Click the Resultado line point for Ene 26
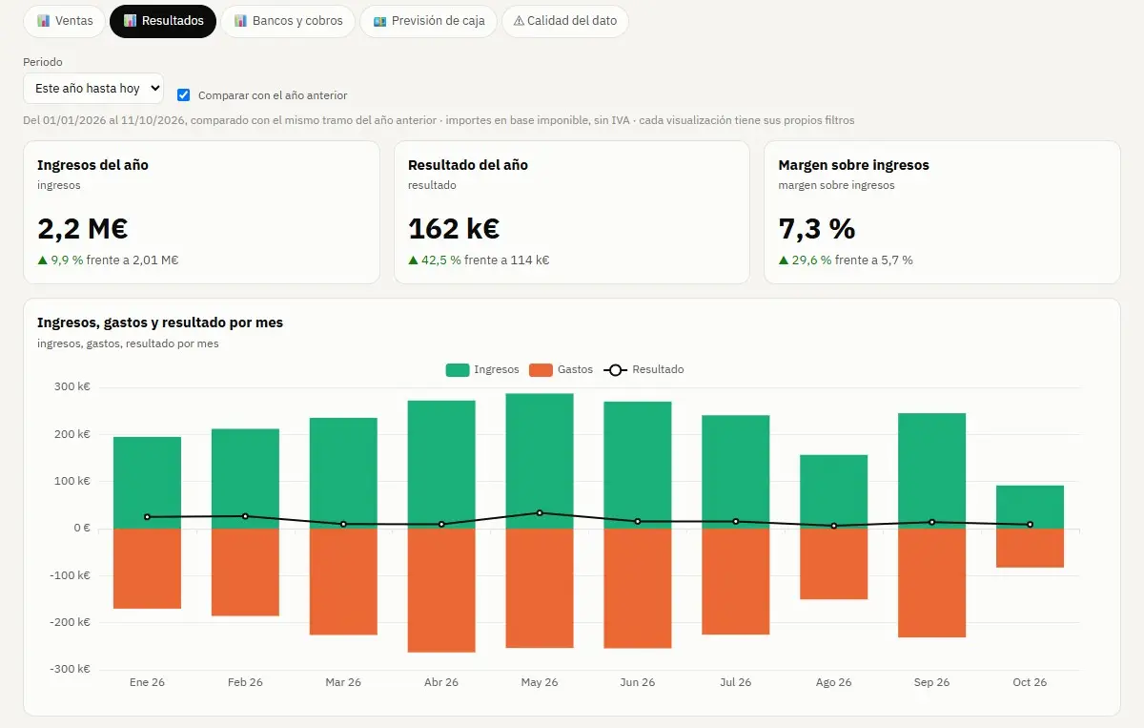The image size is (1144, 728). tap(147, 517)
